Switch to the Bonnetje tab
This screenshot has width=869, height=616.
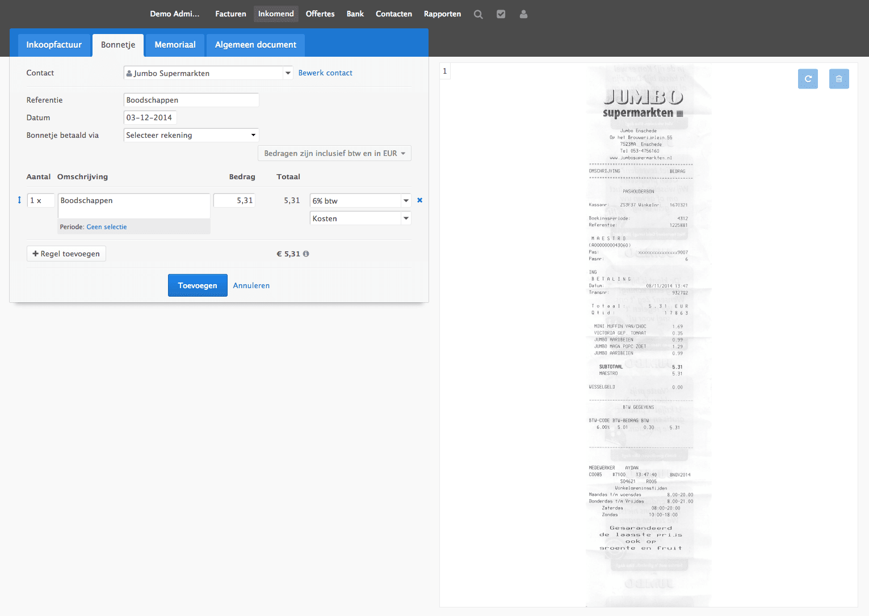point(118,45)
